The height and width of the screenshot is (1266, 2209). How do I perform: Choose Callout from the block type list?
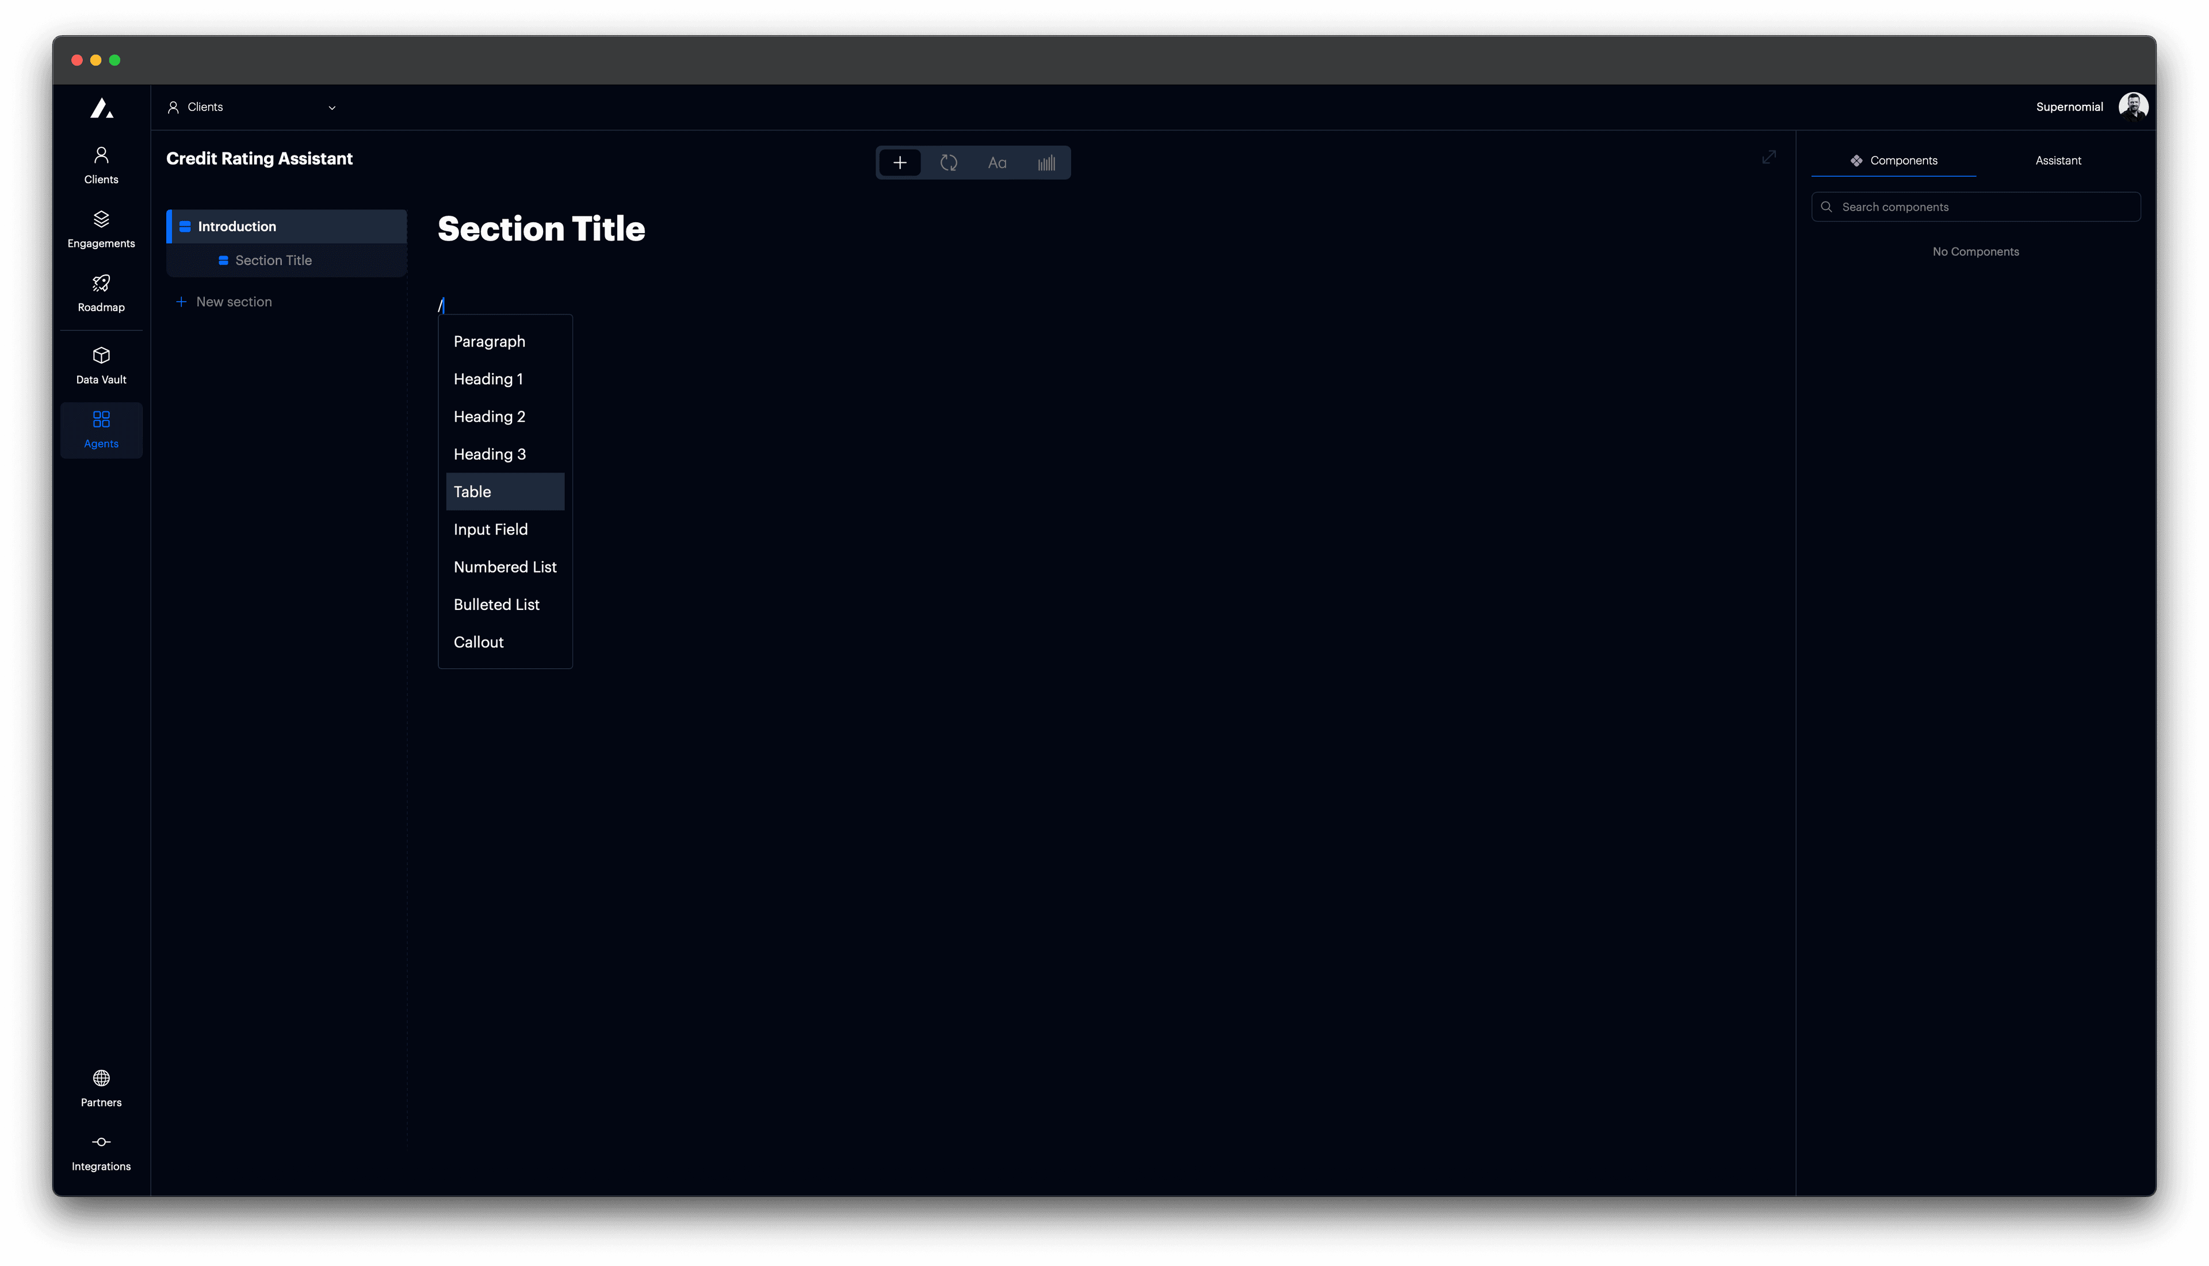click(478, 642)
